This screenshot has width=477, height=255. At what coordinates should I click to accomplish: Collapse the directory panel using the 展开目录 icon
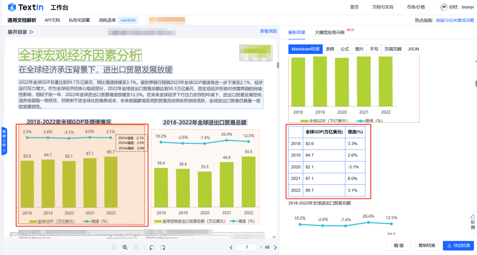tap(31, 32)
